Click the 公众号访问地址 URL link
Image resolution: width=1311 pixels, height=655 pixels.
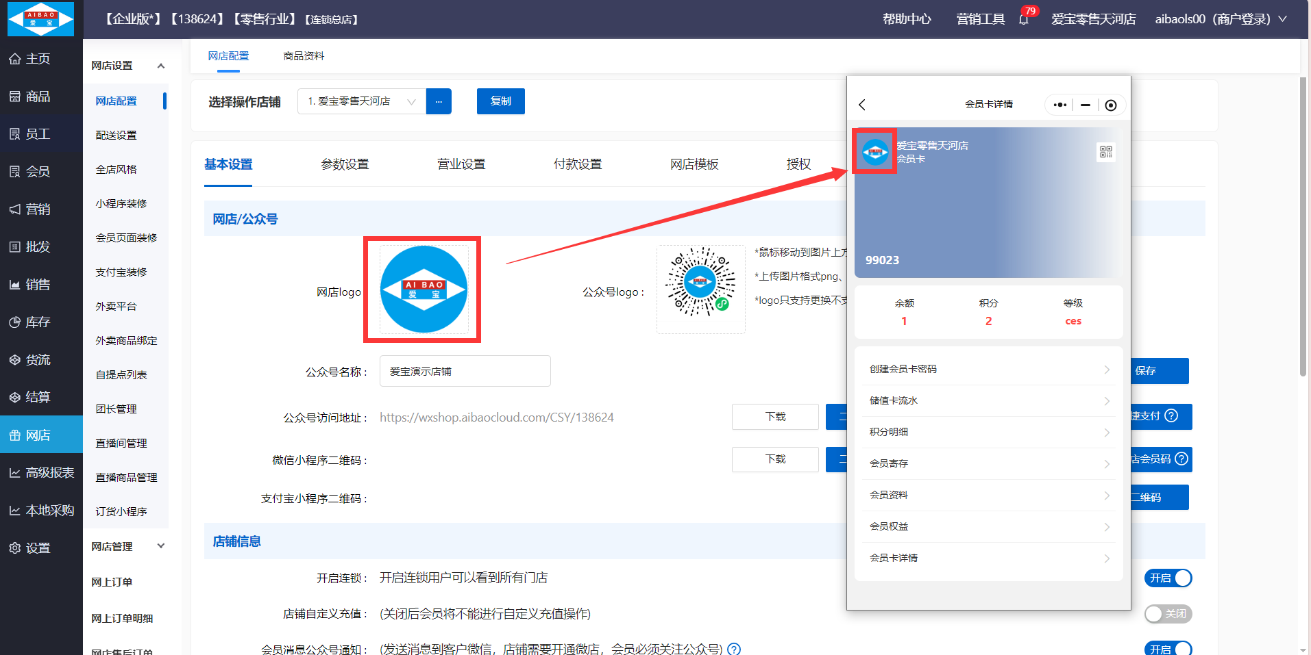coord(496,418)
